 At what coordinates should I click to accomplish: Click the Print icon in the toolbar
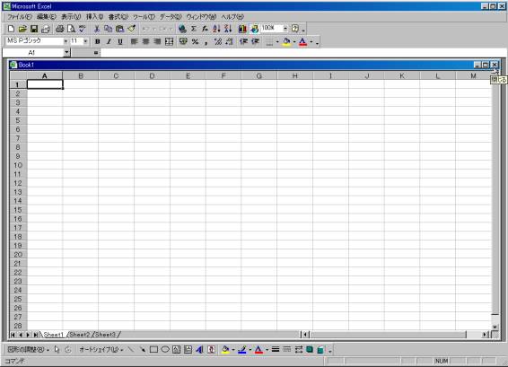(x=59, y=29)
